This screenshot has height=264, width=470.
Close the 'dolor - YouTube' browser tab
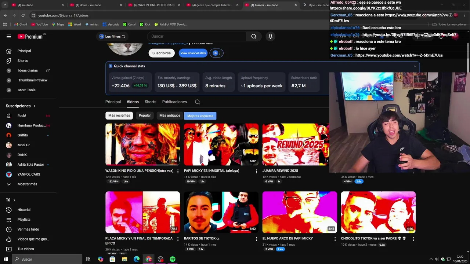coord(121,5)
